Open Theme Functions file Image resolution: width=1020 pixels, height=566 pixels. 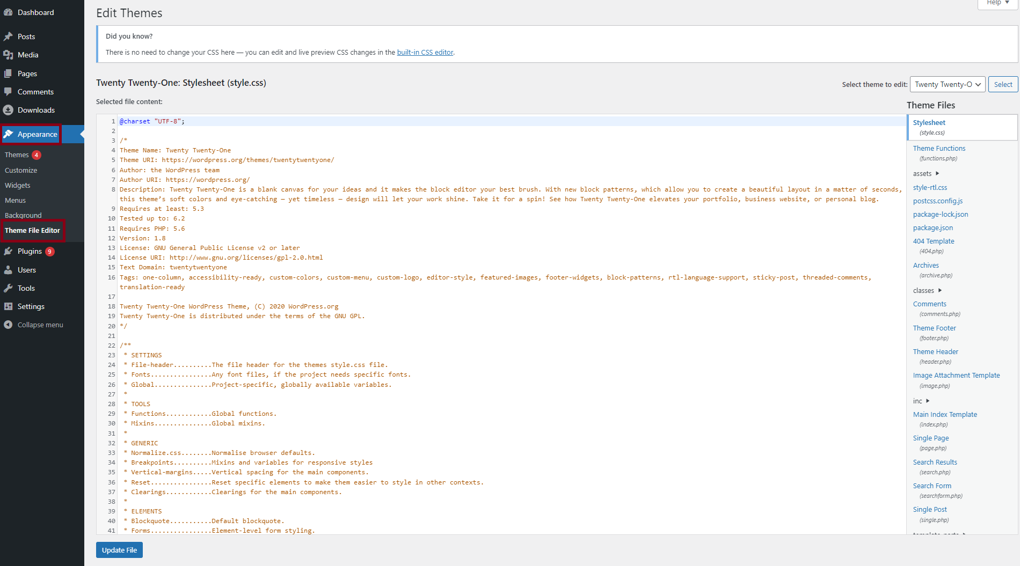click(x=939, y=148)
